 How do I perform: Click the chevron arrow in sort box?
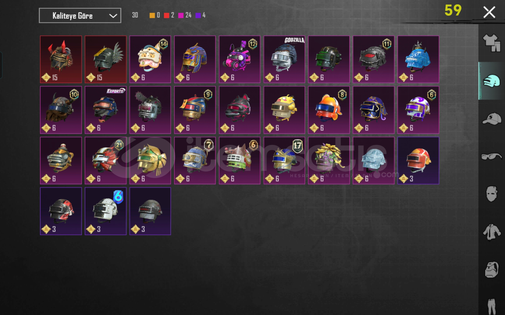[x=113, y=16]
